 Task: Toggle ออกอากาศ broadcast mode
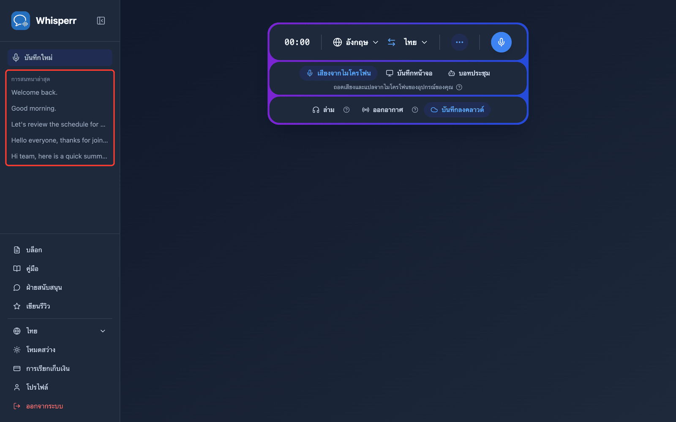(x=382, y=110)
